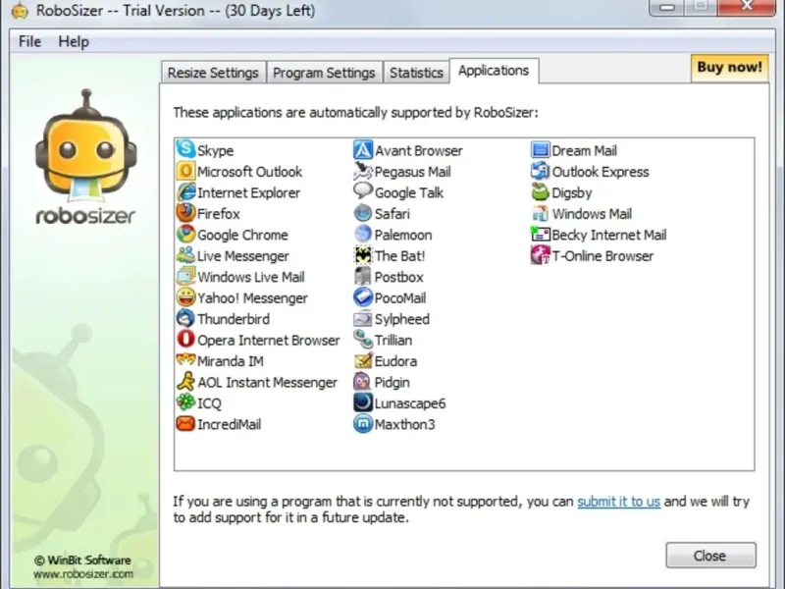785x589 pixels.
Task: Click the Windows Mail icon
Action: pyautogui.click(x=541, y=213)
